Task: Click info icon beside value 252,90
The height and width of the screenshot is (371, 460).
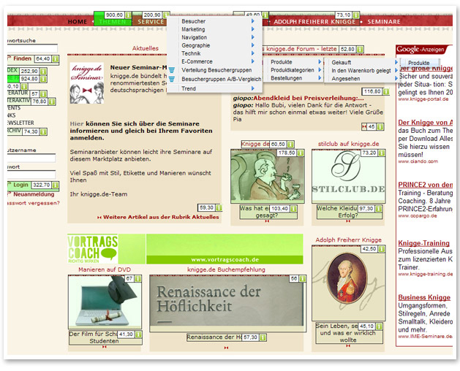Action: point(43,72)
